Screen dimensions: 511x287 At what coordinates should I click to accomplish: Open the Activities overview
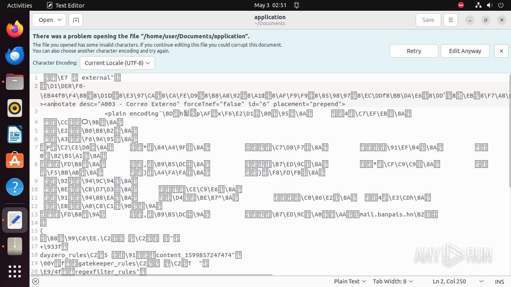tap(20, 5)
